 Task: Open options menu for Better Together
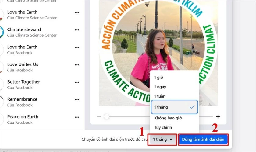[77, 82]
